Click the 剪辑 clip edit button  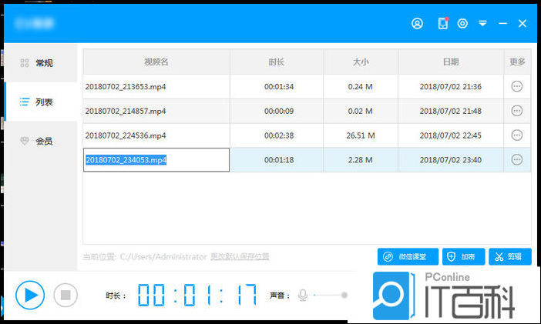510,257
